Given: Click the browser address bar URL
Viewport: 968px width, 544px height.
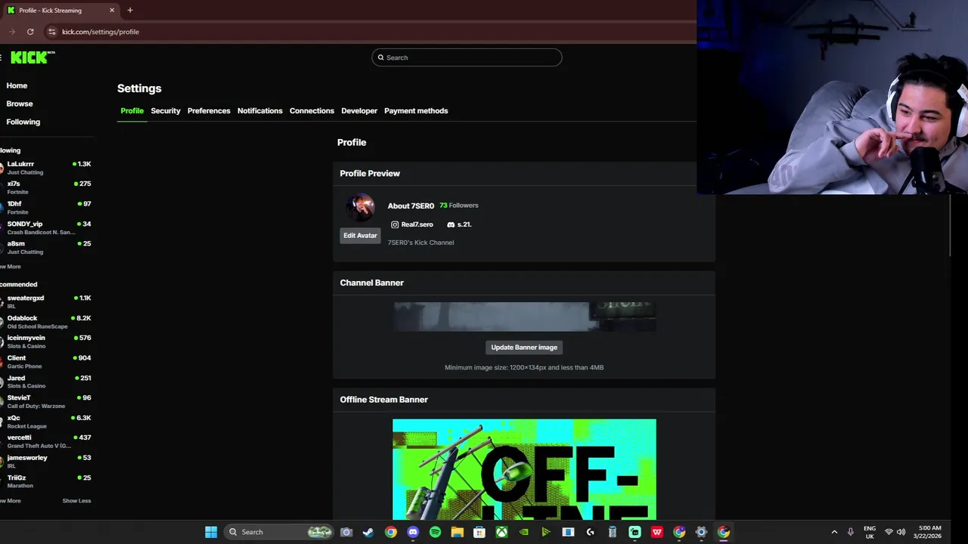Looking at the screenshot, I should click(101, 32).
